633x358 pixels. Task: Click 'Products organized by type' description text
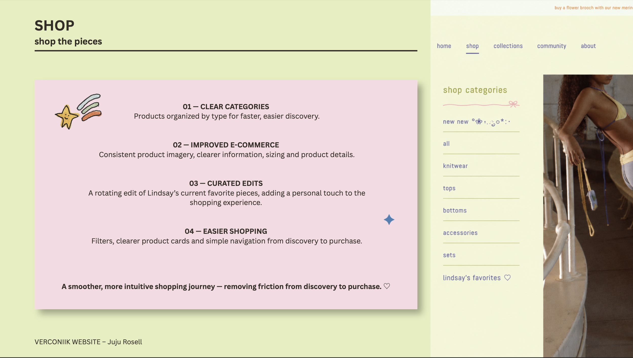click(227, 116)
